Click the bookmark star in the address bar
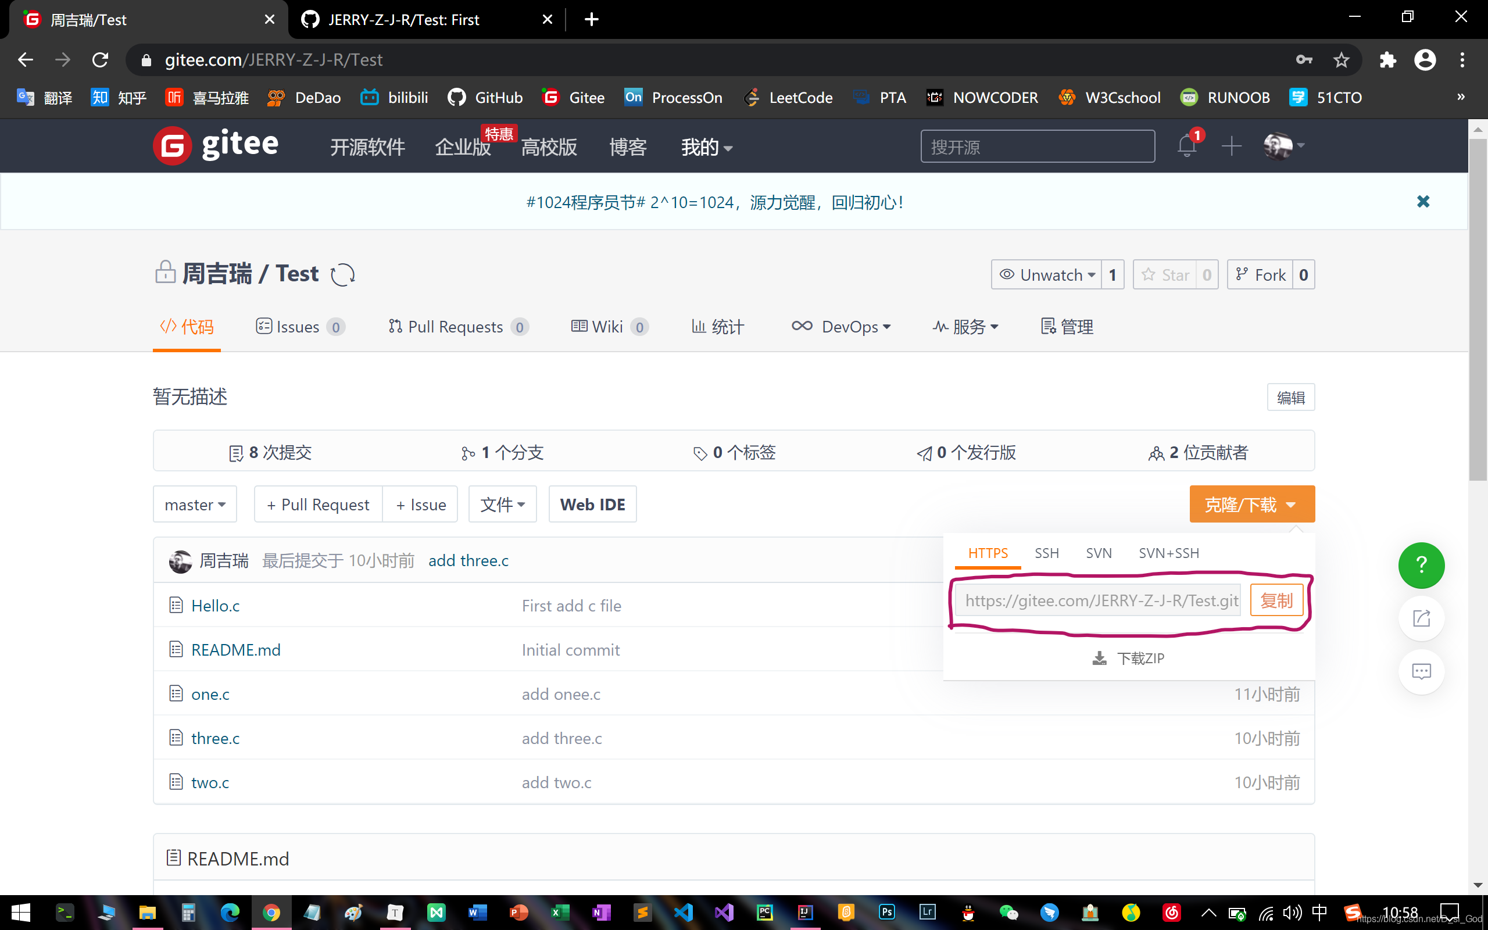This screenshot has width=1488, height=930. 1341,60
